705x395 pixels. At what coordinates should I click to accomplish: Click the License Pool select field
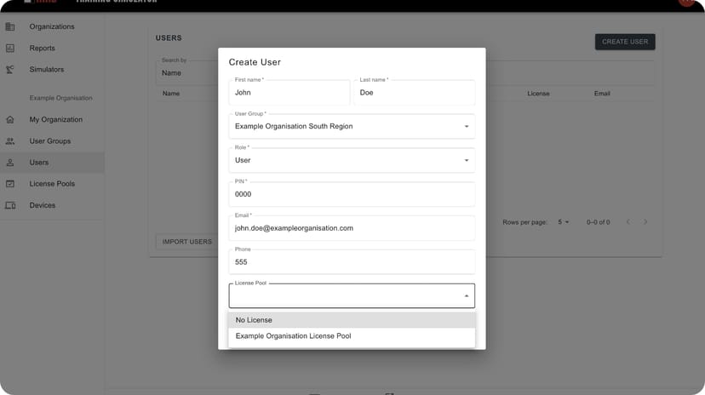(352, 295)
